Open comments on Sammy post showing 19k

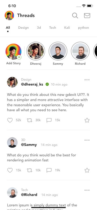click(49, 170)
